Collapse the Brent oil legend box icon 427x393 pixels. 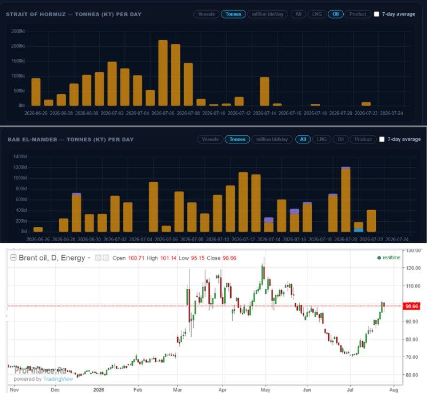coord(13,257)
